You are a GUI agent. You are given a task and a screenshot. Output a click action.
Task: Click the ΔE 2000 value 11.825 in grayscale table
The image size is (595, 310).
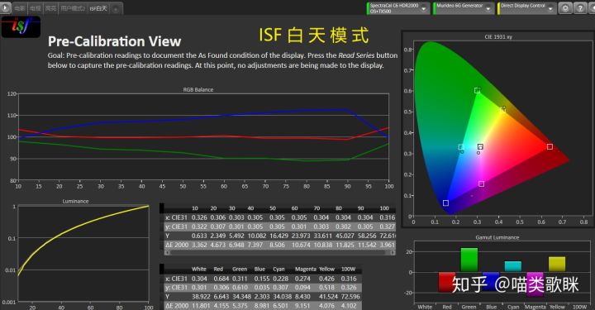click(344, 246)
